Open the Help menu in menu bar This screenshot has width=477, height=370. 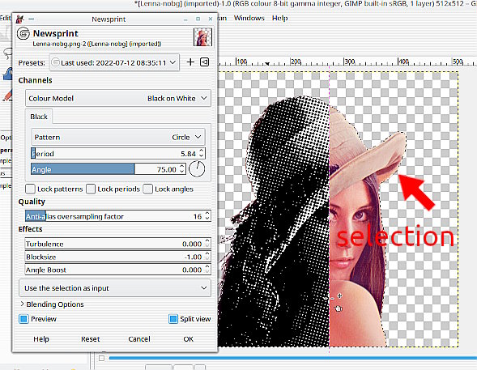click(280, 18)
